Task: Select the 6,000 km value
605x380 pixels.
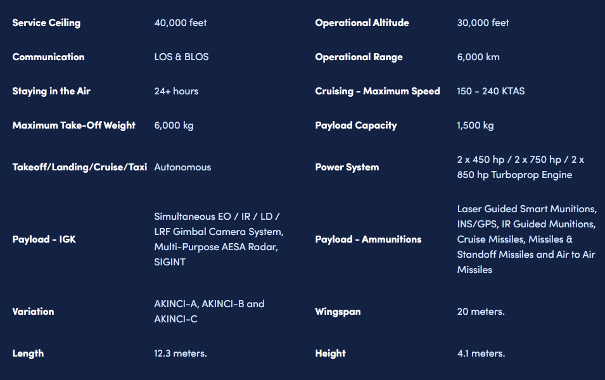Action: [478, 57]
